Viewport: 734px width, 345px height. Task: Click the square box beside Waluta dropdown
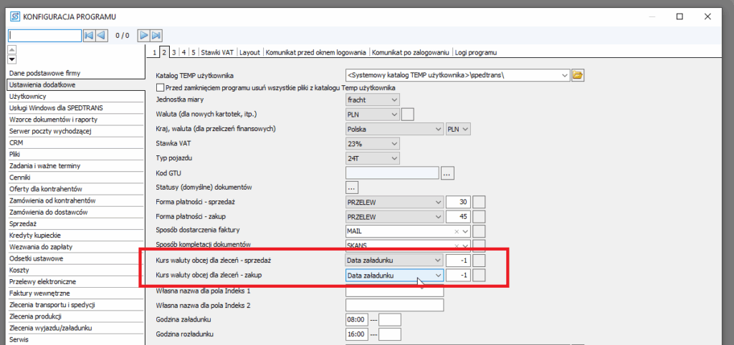pyautogui.click(x=408, y=115)
